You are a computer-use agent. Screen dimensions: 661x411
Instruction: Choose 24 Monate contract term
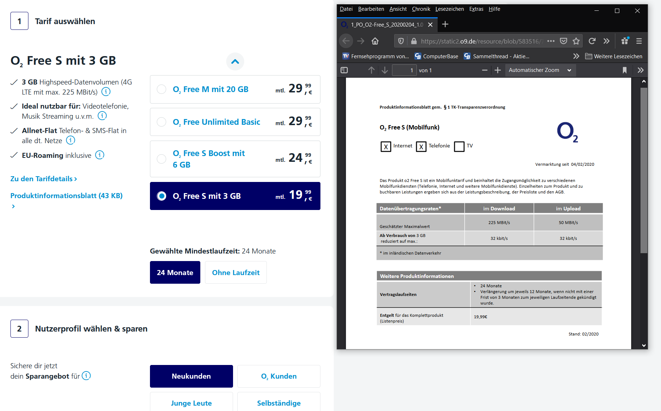[175, 273]
